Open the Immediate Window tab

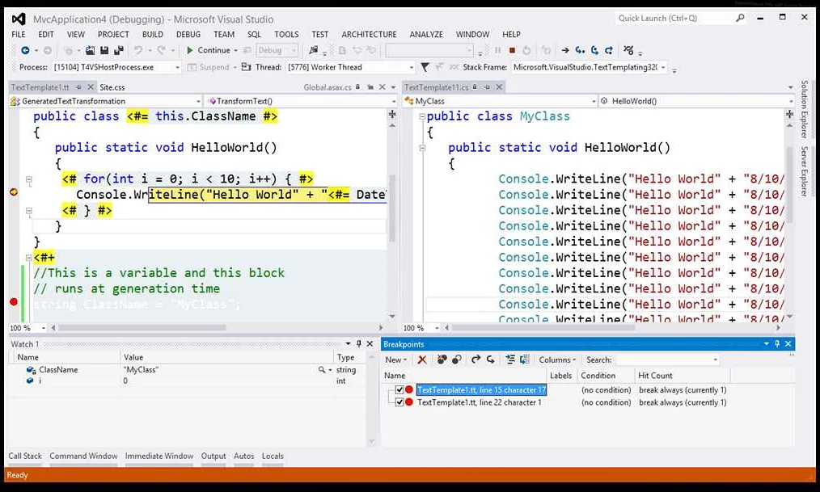[x=159, y=456]
